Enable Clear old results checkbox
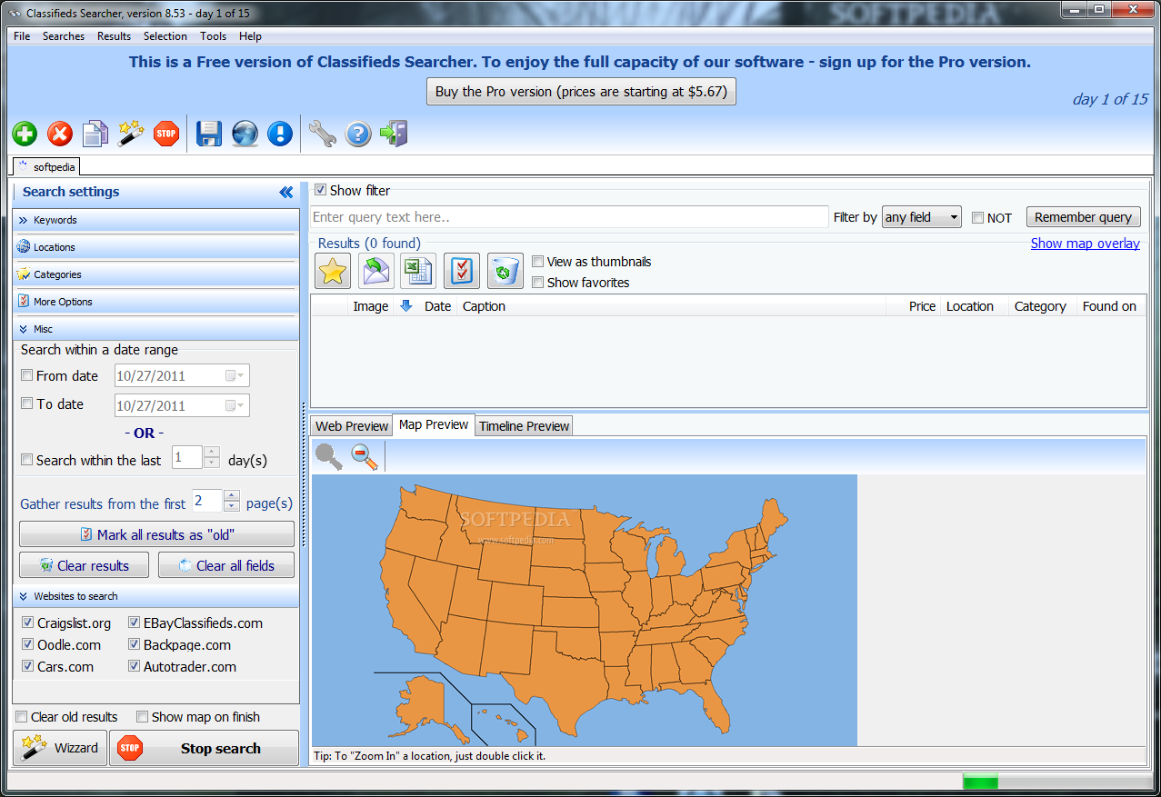Viewport: 1161px width, 797px height. (22, 717)
